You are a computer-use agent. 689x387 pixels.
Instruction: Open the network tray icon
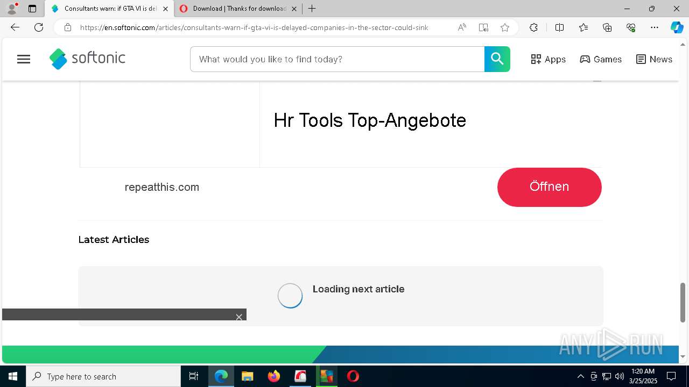pos(607,376)
